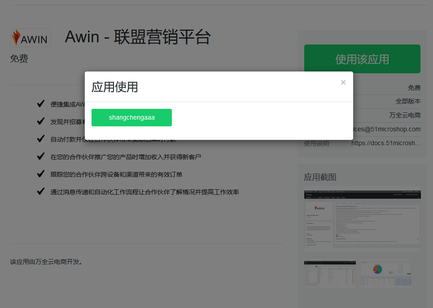The image size is (433, 308).
Task: Click the AWIN logo image
Action: coord(31,38)
